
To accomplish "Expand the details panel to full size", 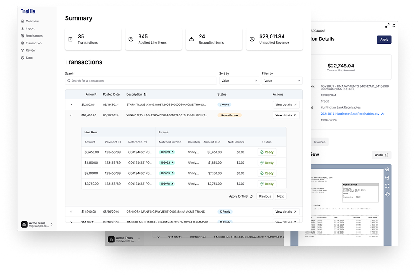I will (x=387, y=26).
